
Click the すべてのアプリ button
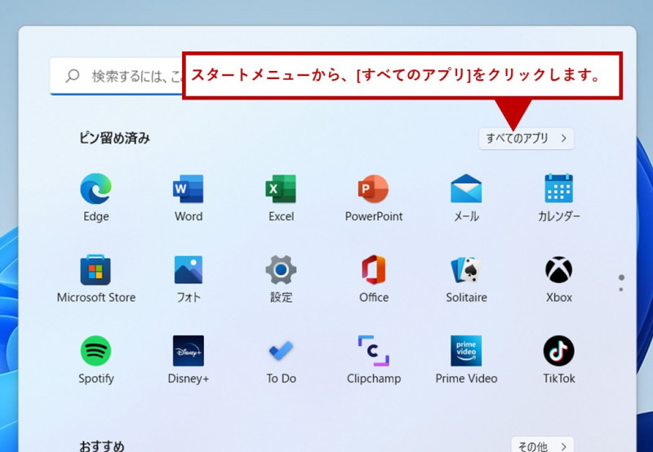[526, 139]
